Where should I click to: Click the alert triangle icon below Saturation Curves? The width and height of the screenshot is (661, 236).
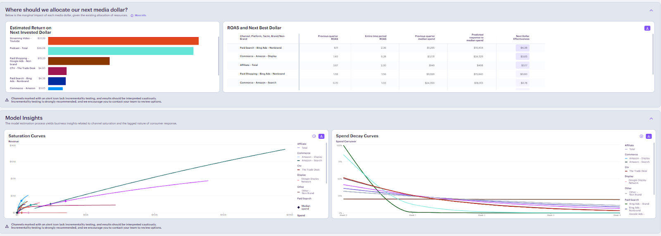coord(7,226)
